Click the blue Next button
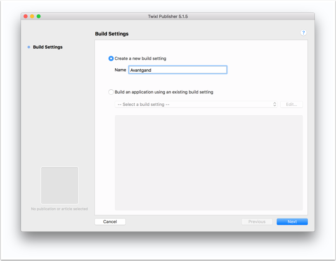The width and height of the screenshot is (336, 261). click(292, 221)
